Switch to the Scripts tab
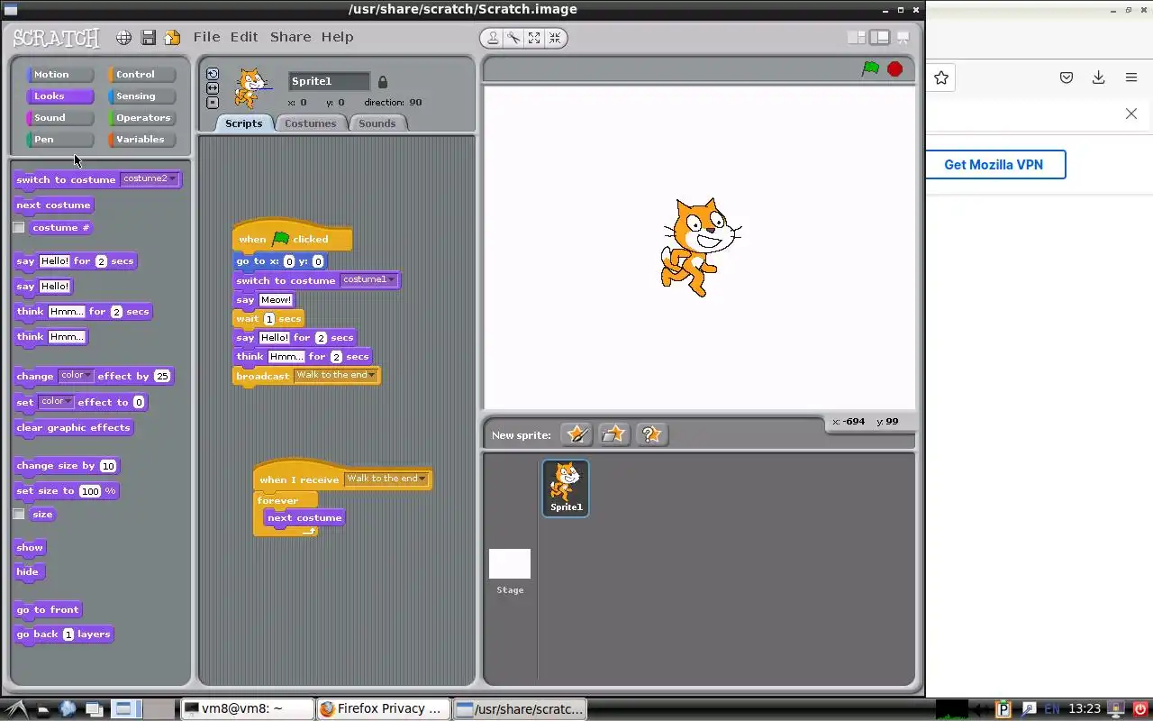1153x721 pixels. 244,123
